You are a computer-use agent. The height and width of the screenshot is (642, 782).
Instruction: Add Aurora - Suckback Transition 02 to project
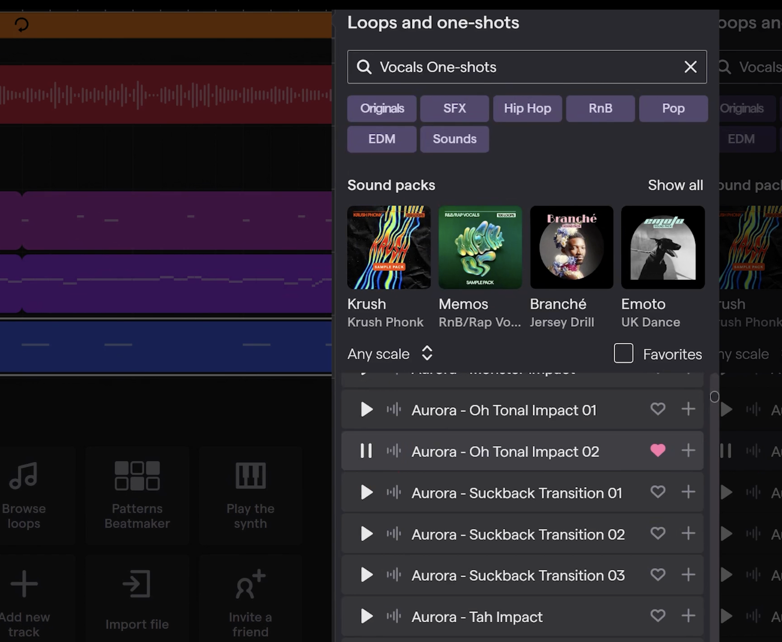(688, 533)
